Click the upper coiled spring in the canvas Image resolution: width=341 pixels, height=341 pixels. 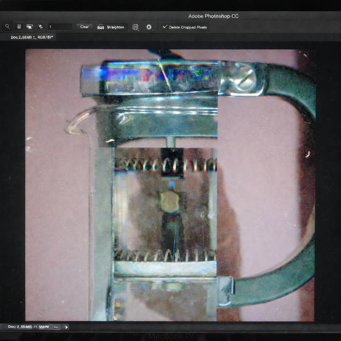click(x=166, y=165)
